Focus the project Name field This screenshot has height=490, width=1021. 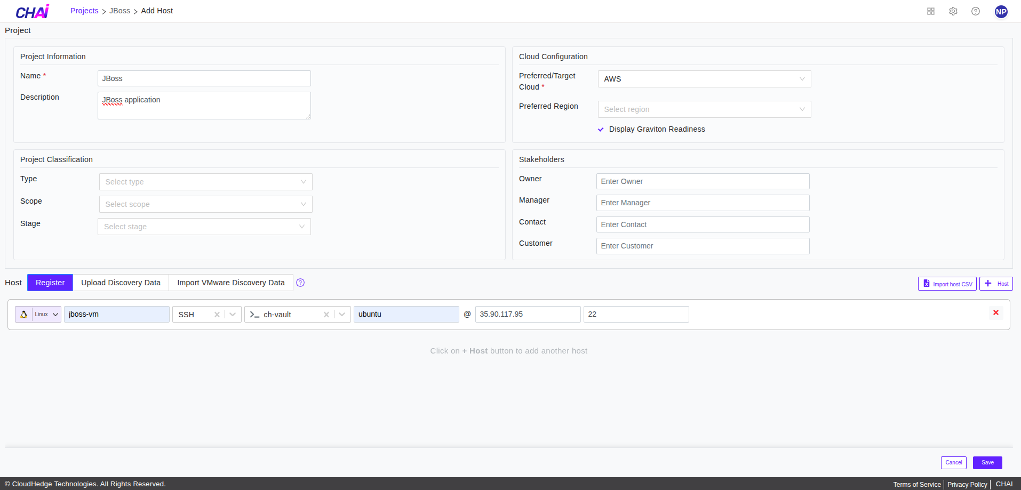pos(204,78)
